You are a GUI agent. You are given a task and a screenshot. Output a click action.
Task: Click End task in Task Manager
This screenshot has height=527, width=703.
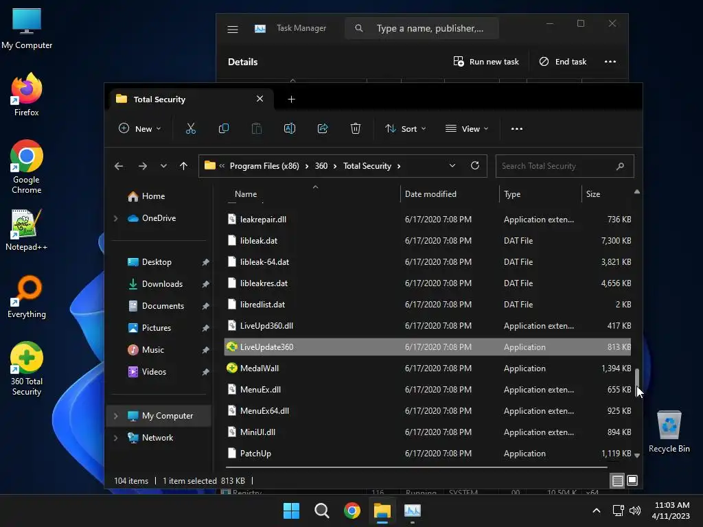(563, 62)
